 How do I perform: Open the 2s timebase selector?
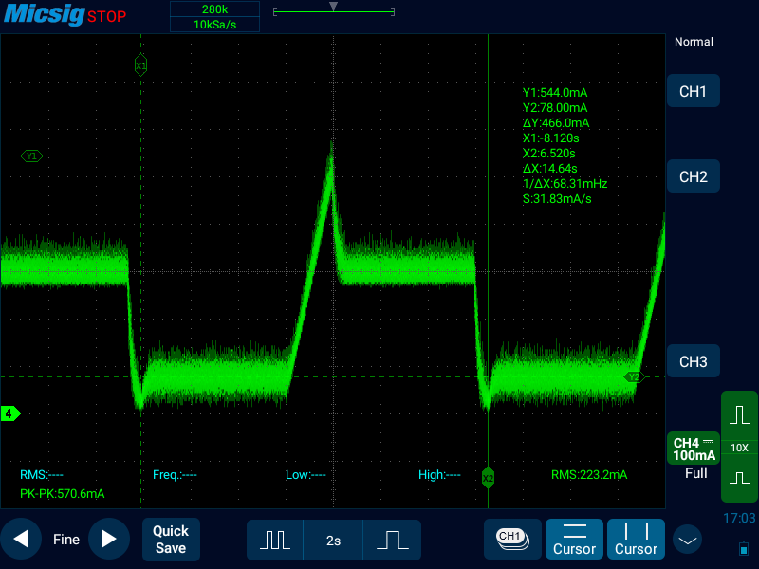(333, 540)
